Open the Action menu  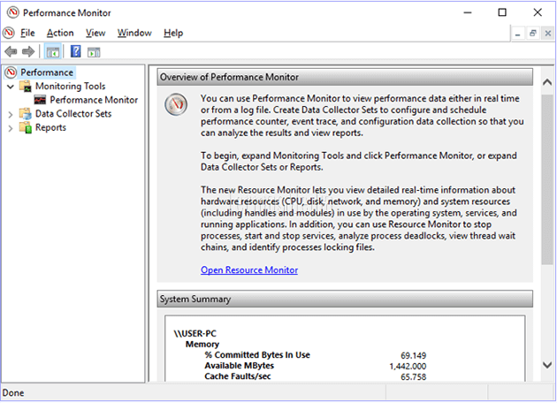click(60, 33)
